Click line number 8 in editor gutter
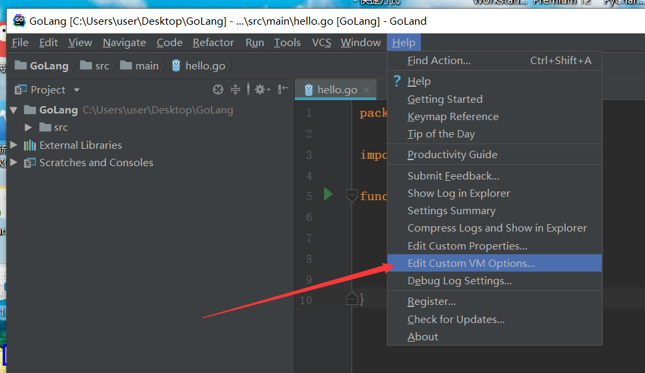The image size is (645, 373). (x=309, y=259)
